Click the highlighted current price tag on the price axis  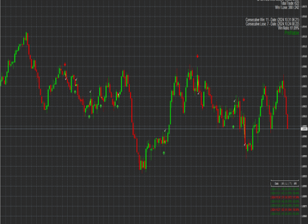point(304,129)
